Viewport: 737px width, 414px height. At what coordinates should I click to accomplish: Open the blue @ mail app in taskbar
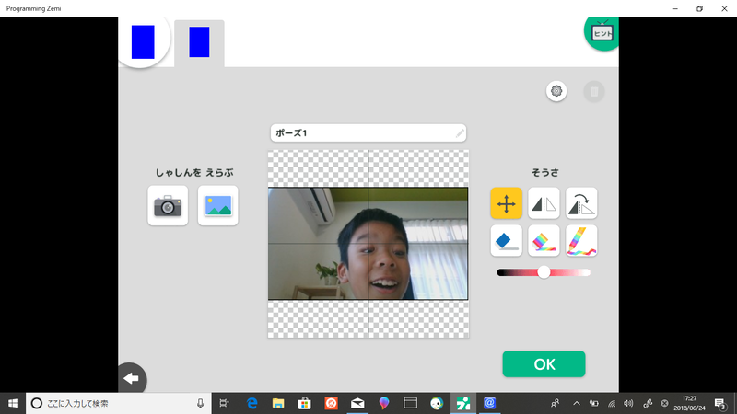click(x=489, y=403)
